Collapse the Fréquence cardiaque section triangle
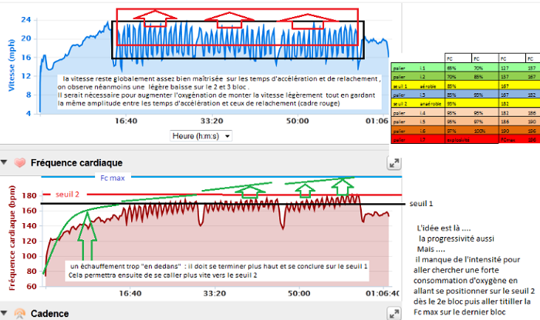The image size is (540, 320). pos(6,162)
